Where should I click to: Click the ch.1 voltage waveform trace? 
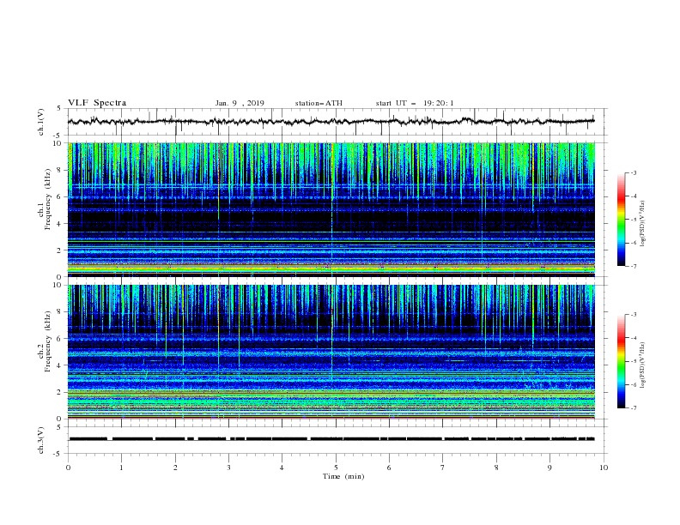[331, 122]
